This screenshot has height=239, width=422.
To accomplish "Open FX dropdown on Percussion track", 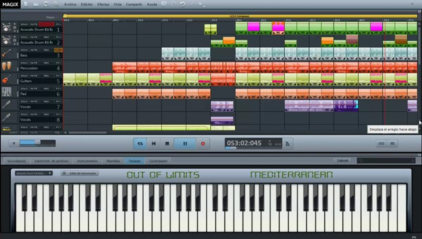I will pos(58,63).
